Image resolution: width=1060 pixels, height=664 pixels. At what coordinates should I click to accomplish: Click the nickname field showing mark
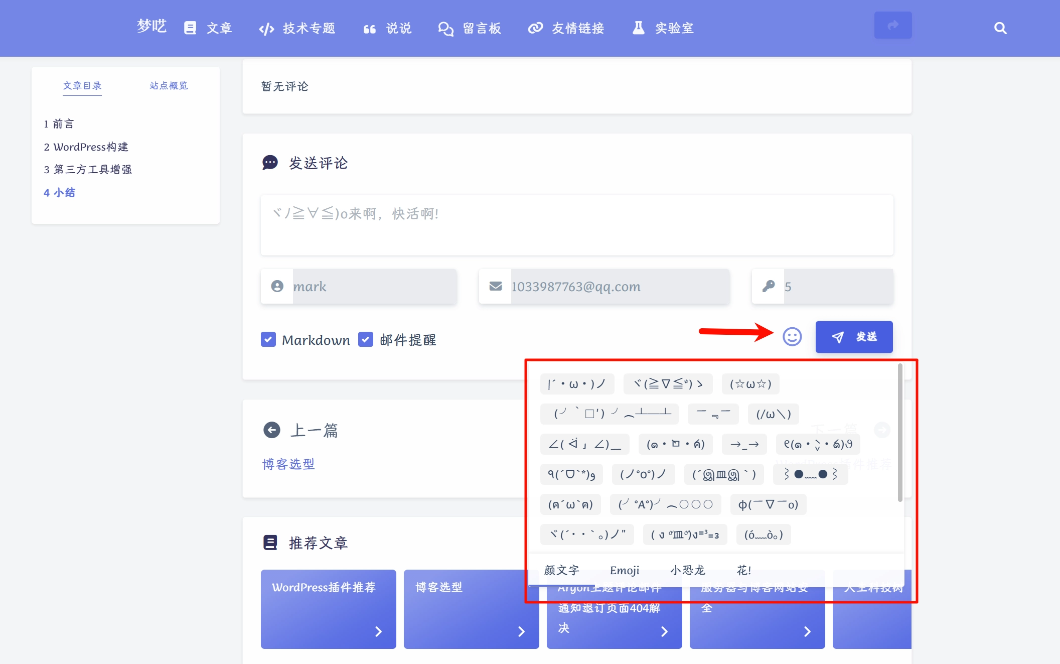click(x=375, y=287)
